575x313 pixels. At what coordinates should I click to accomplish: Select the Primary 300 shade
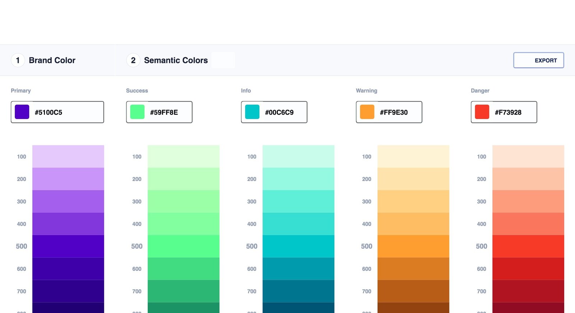(68, 201)
